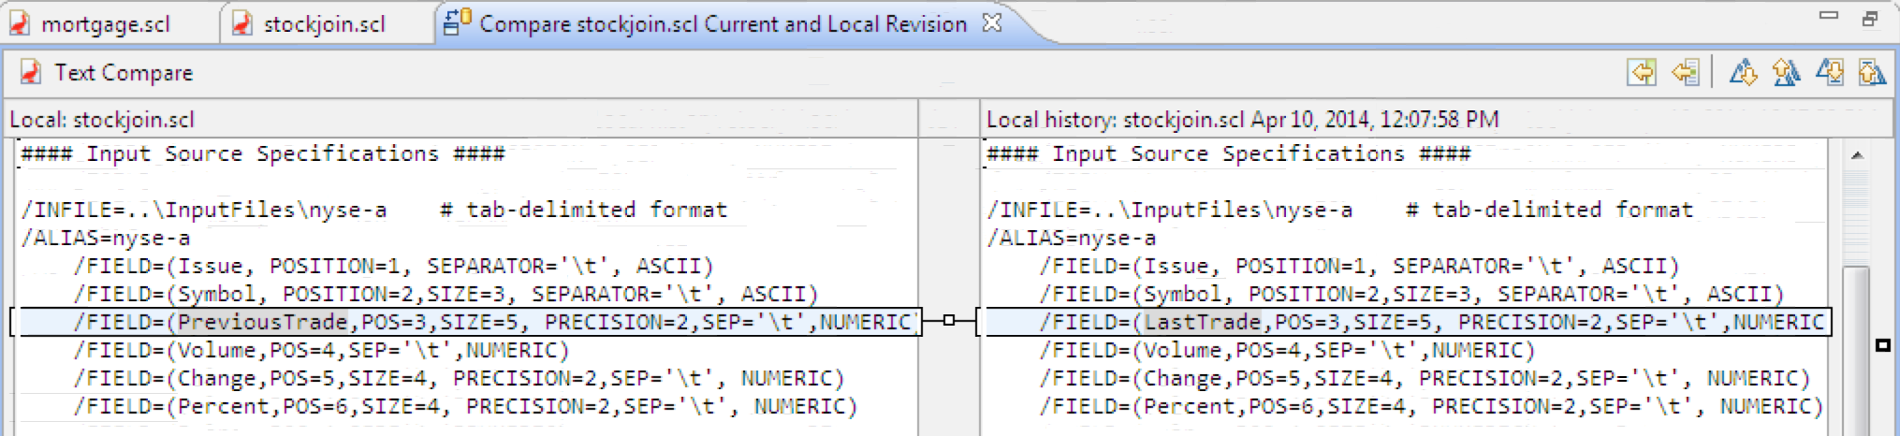This screenshot has height=436, width=1900.
Task: Activate the Compare stockjoin.scl tab
Action: point(723,23)
